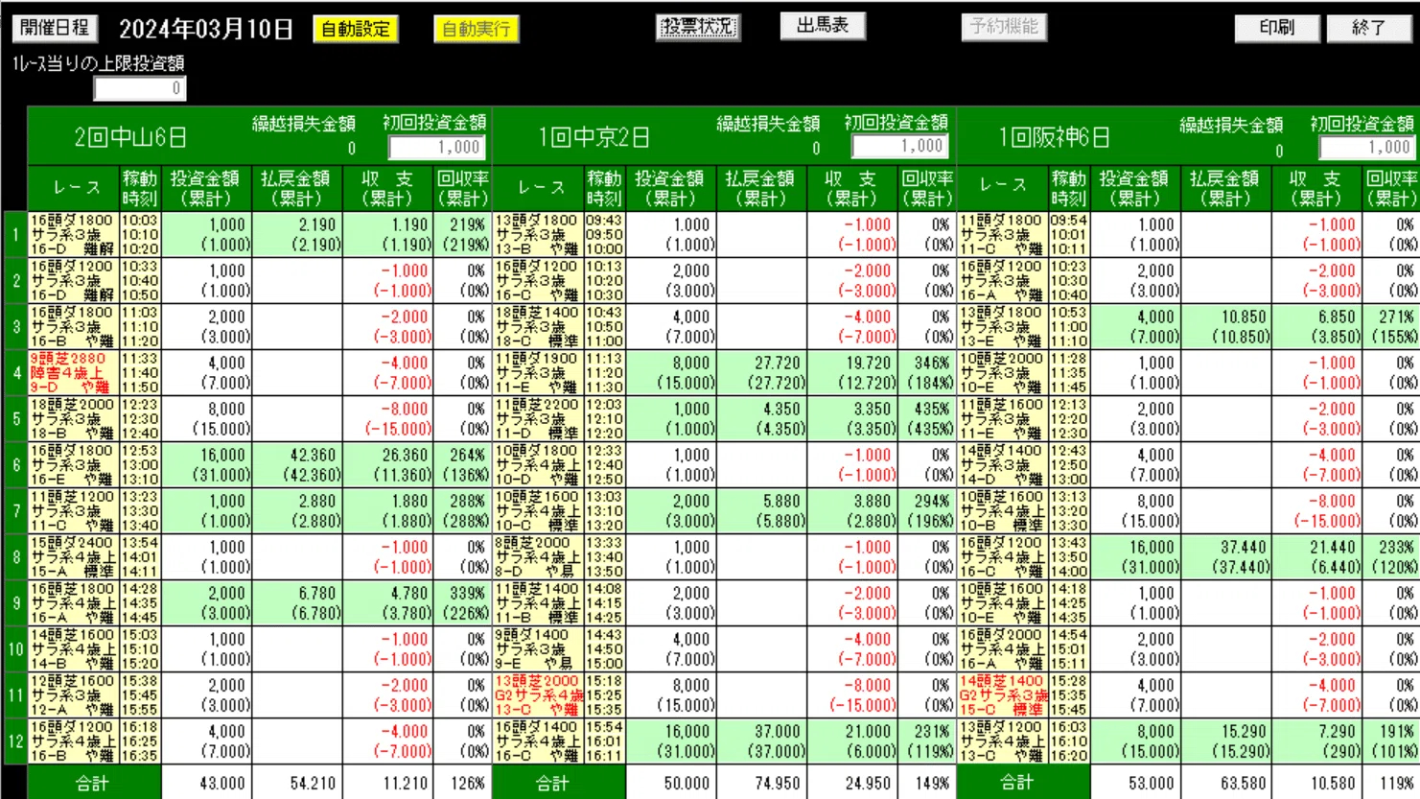
Task: Click the 2回中山6日 venue header
Action: click(x=131, y=137)
